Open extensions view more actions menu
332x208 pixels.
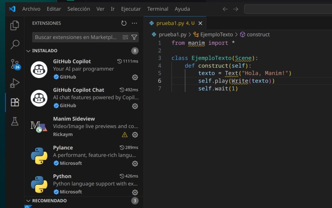tap(135, 23)
